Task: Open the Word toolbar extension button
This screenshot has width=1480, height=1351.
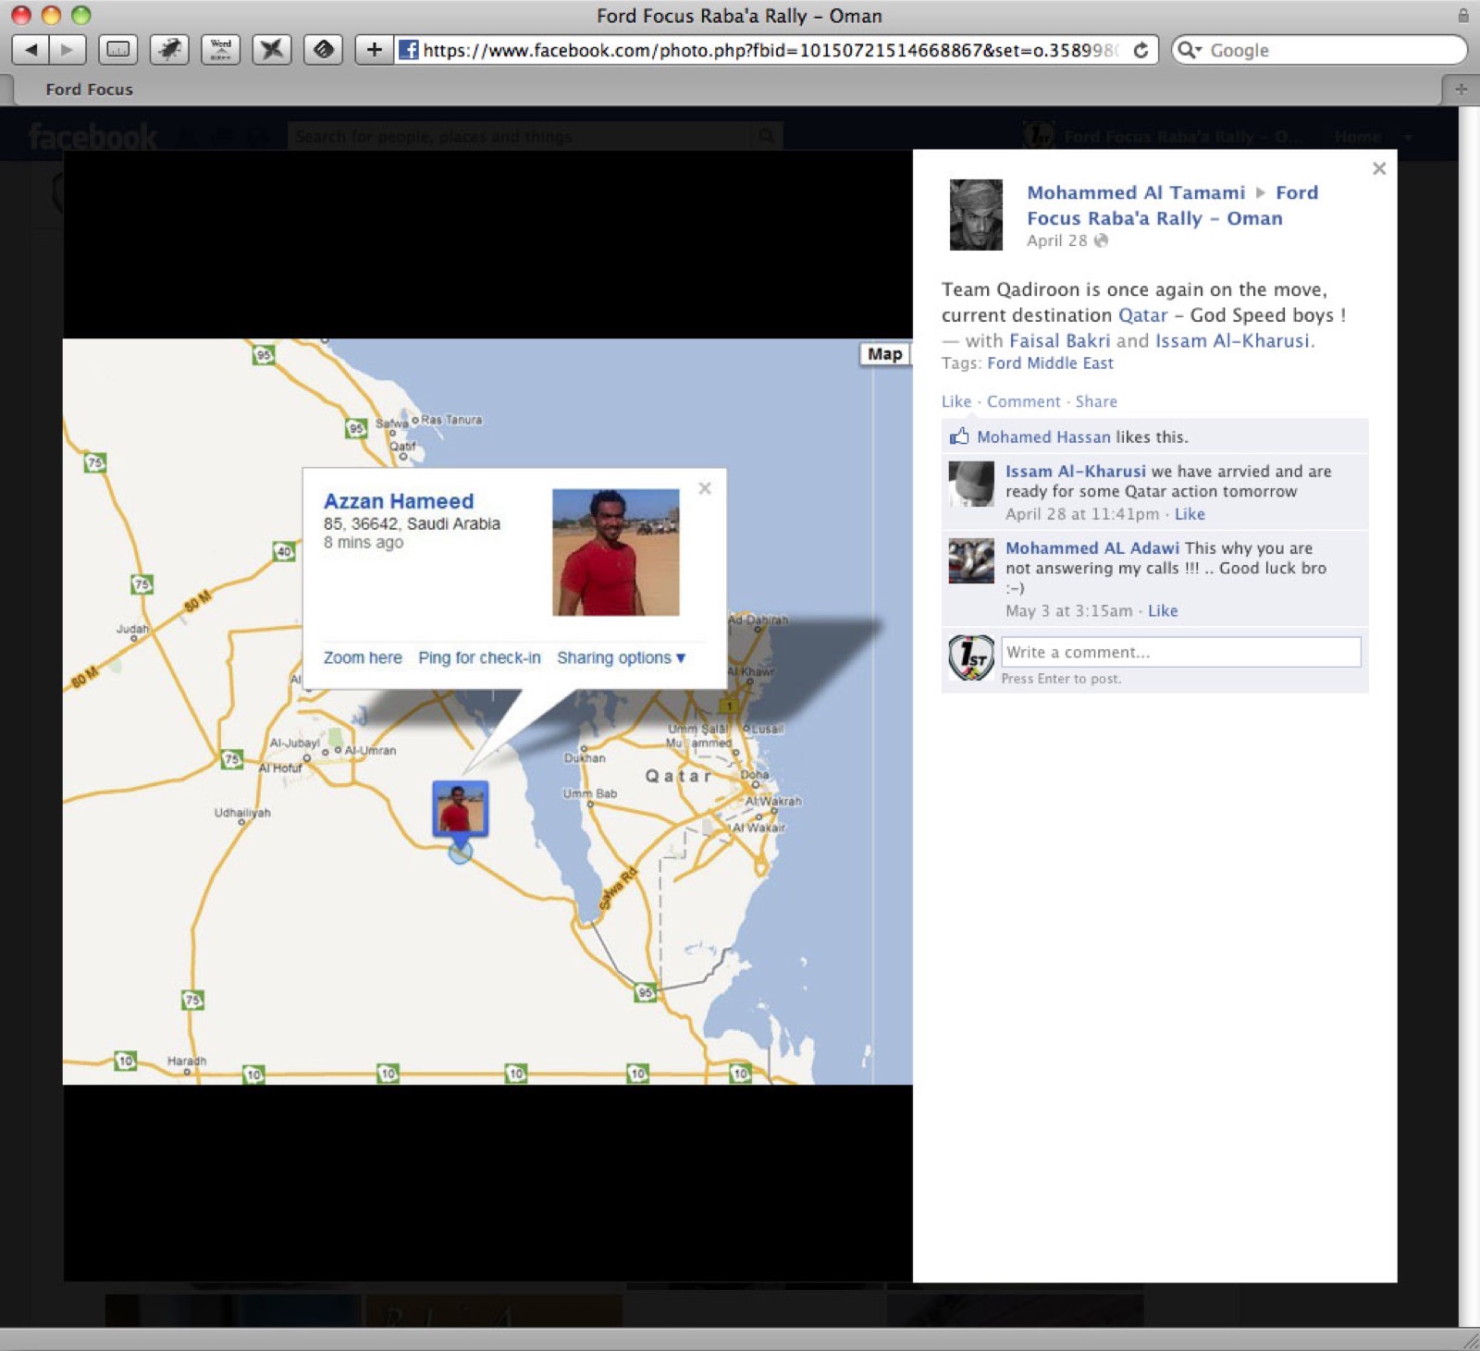Action: point(220,50)
